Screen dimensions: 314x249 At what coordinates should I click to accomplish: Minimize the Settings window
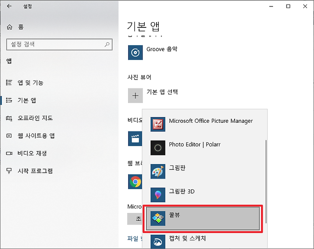tap(271, 7)
